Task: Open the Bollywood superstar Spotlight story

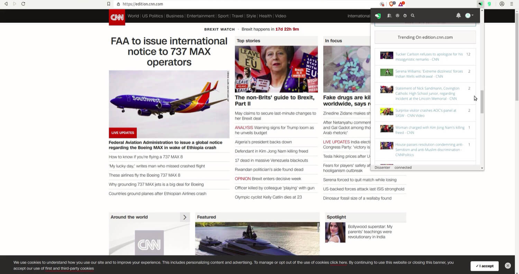Action: click(370, 232)
